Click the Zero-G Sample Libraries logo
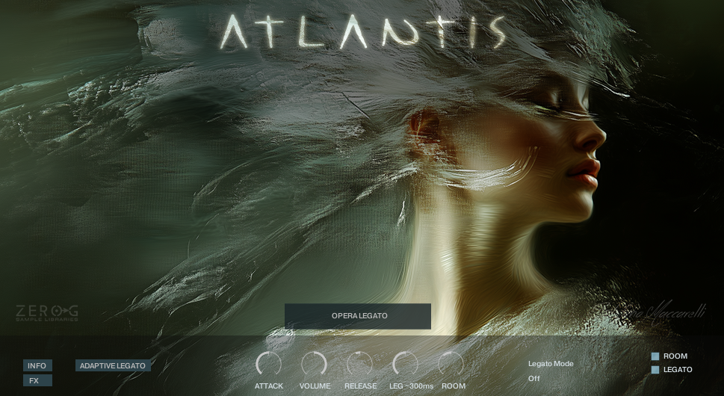This screenshot has height=396, width=724. 47,312
